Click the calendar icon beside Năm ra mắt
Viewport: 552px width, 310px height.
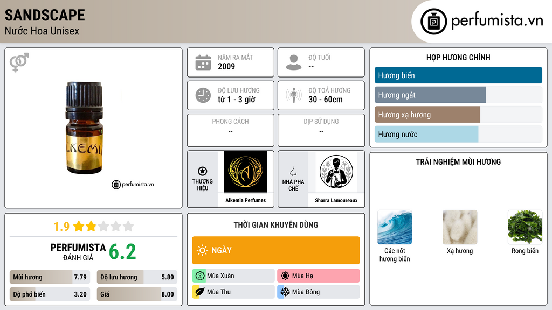point(203,62)
